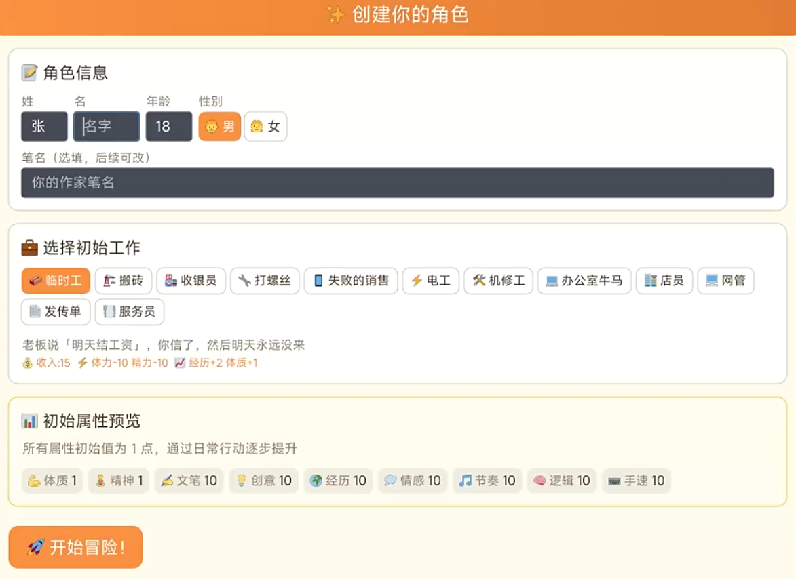796x579 pixels.
Task: Click the 年龄 age input field
Action: pyautogui.click(x=168, y=126)
